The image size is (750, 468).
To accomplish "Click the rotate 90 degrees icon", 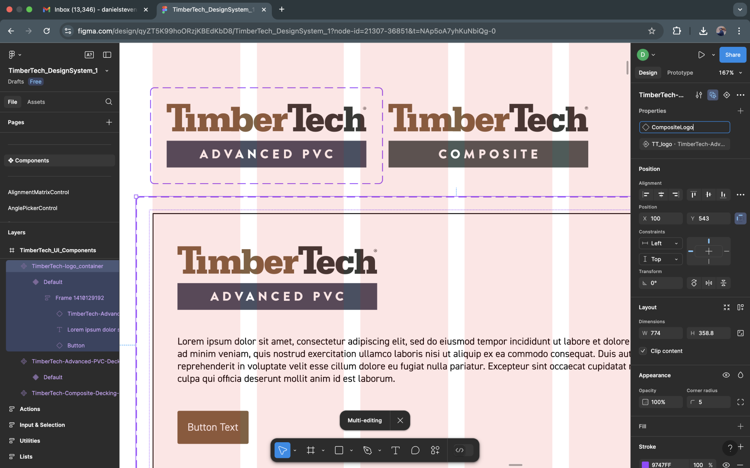I will click(694, 283).
